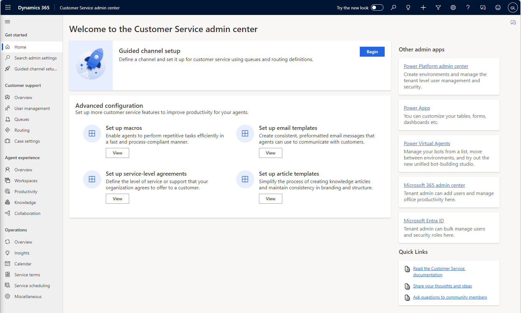
Task: Click the Set up email templates grid icon
Action: (x=245, y=134)
